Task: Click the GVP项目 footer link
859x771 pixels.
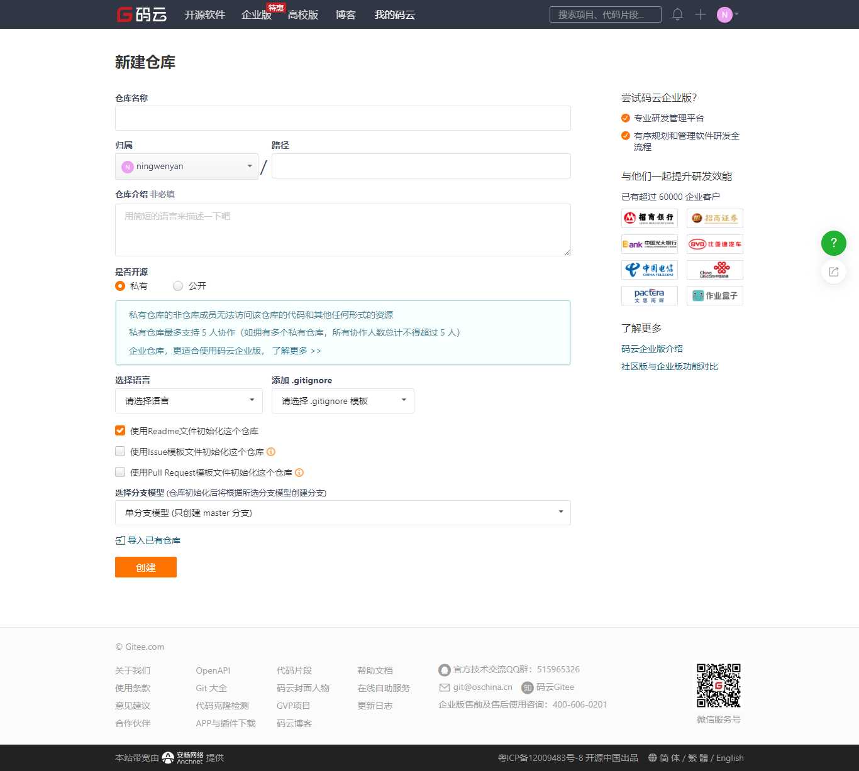Action: (x=294, y=706)
